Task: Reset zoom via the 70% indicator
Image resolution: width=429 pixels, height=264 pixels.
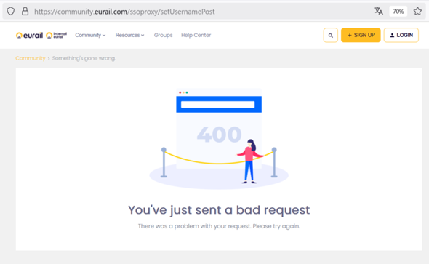Action: pyautogui.click(x=398, y=11)
